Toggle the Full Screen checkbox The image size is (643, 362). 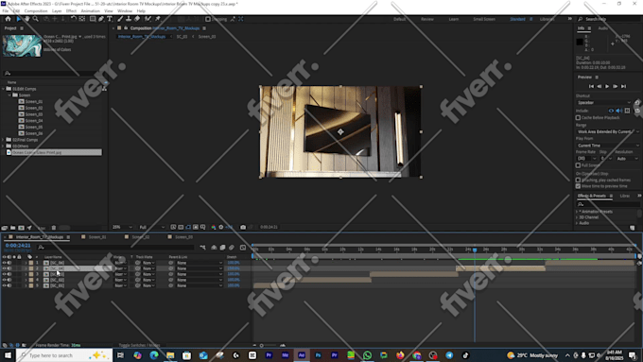(578, 165)
